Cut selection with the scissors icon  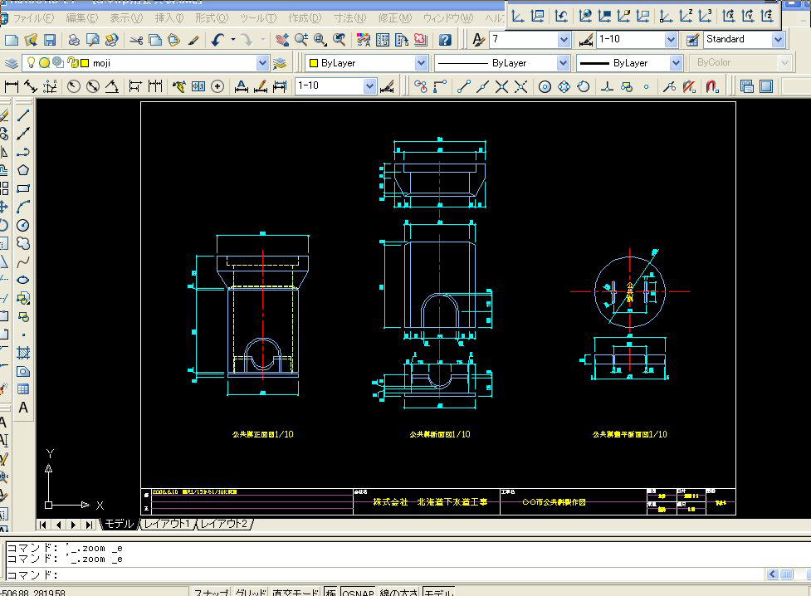point(136,40)
